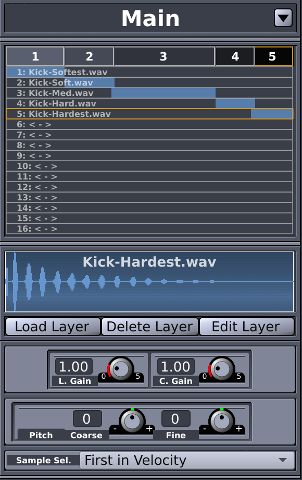Select layer 1: Kick-Softest.wav

pyautogui.click(x=149, y=72)
